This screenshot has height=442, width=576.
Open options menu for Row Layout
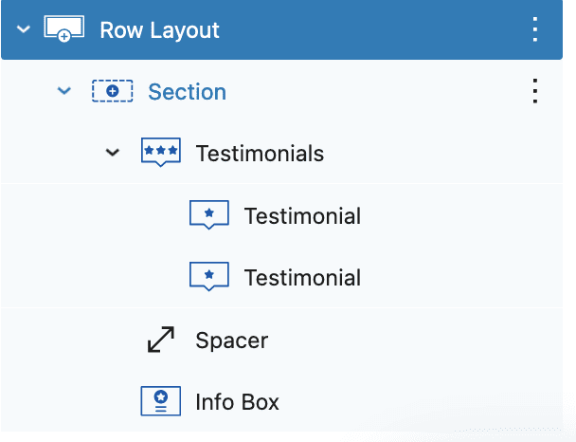point(535,29)
